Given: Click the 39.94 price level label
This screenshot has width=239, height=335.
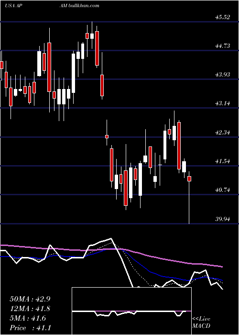Looking at the screenshot, I should pos(222,219).
